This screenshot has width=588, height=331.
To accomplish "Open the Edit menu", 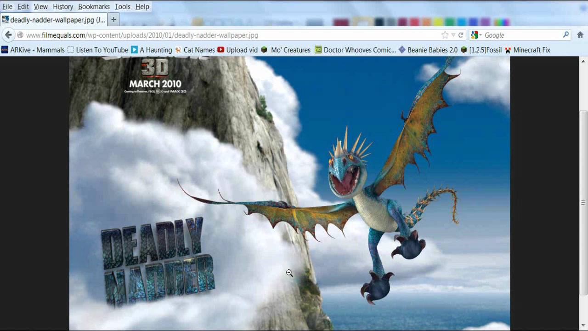I will (x=23, y=7).
